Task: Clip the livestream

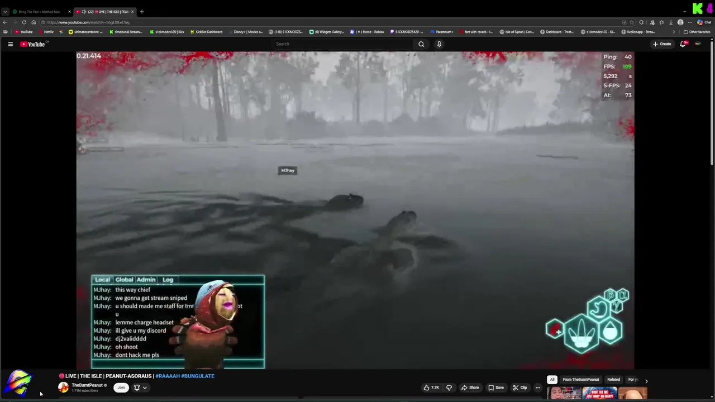Action: (x=520, y=387)
